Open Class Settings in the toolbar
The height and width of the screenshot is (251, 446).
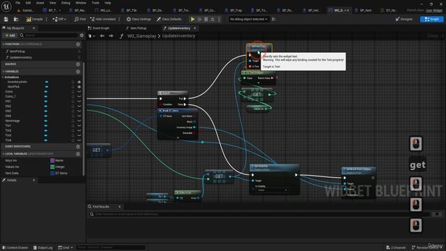139,19
